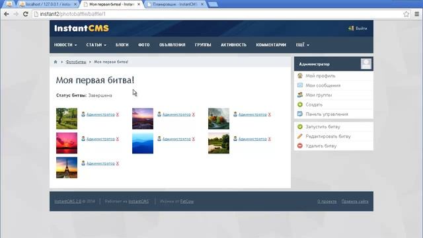This screenshot has width=423, height=238.
Task: Open the АКТИВНОСТЬ menu item
Action: tap(233, 45)
